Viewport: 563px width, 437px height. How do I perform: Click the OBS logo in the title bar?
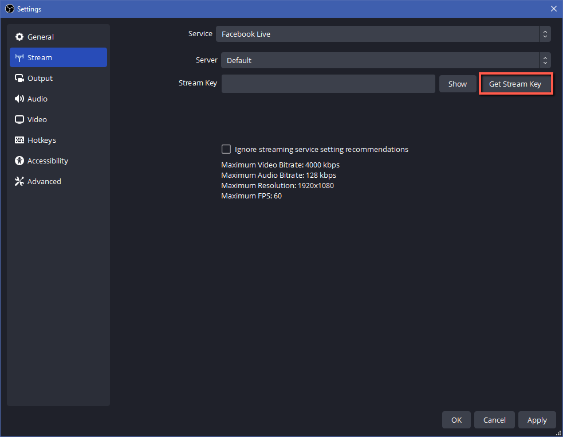(x=9, y=9)
